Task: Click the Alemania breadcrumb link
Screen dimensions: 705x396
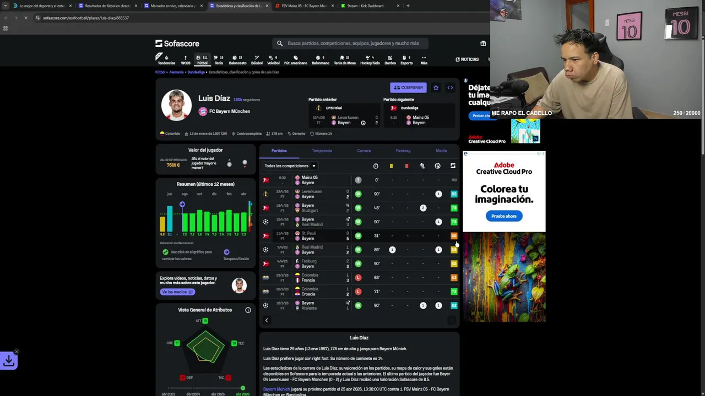Action: pos(176,72)
